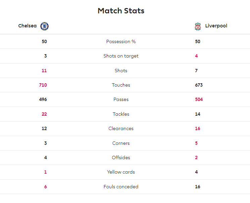The image size is (250, 203).
Task: Click Chelsea's 22 tackles value
Action: 44,114
